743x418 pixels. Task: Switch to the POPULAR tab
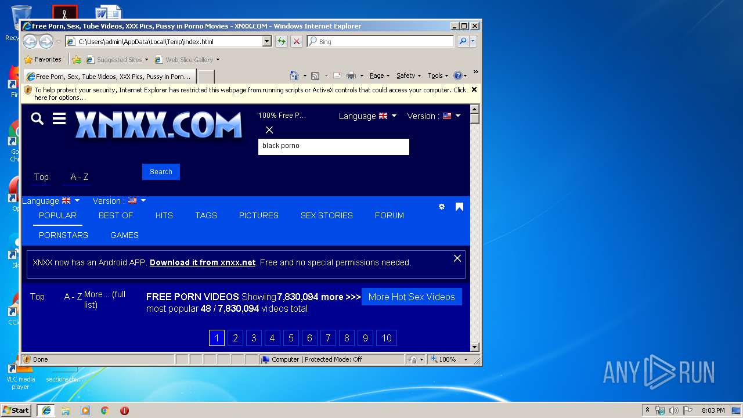pyautogui.click(x=57, y=215)
